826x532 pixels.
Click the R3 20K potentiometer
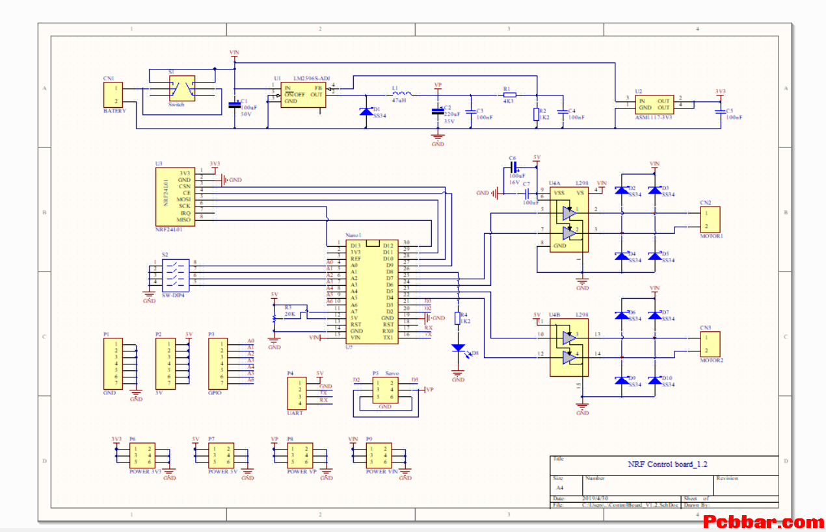[x=289, y=313]
